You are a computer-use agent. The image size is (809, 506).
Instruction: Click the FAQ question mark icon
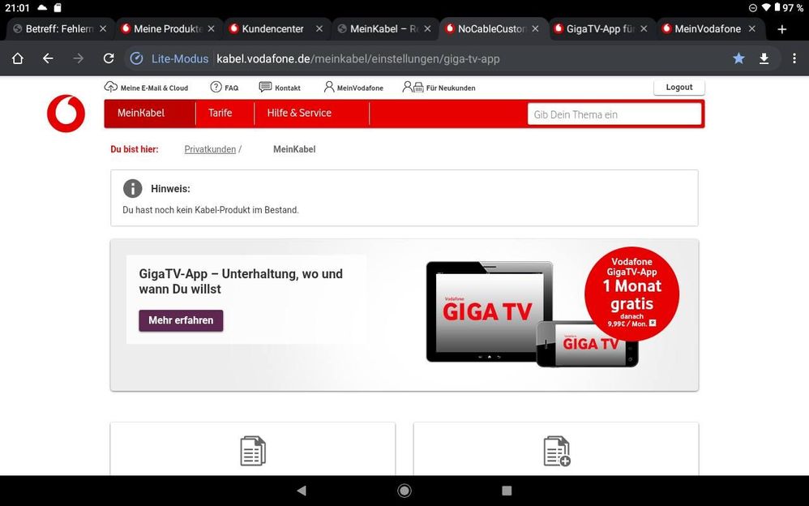216,87
